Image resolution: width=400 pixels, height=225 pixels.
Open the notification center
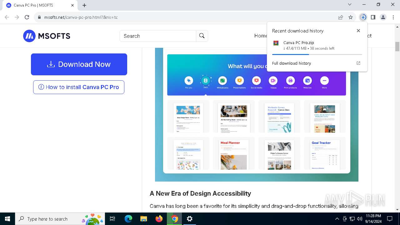click(390, 219)
